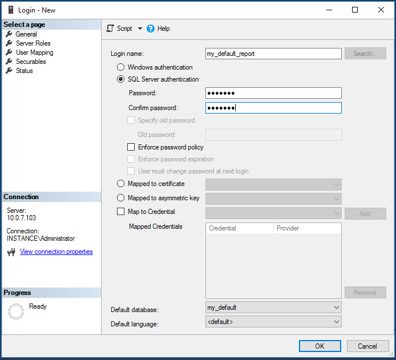Viewport: 396px width, 360px height.
Task: Switch to the User Mapping page
Action: coord(34,52)
